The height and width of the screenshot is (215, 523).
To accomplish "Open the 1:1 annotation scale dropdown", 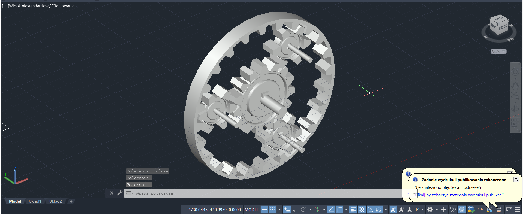I will 420,210.
